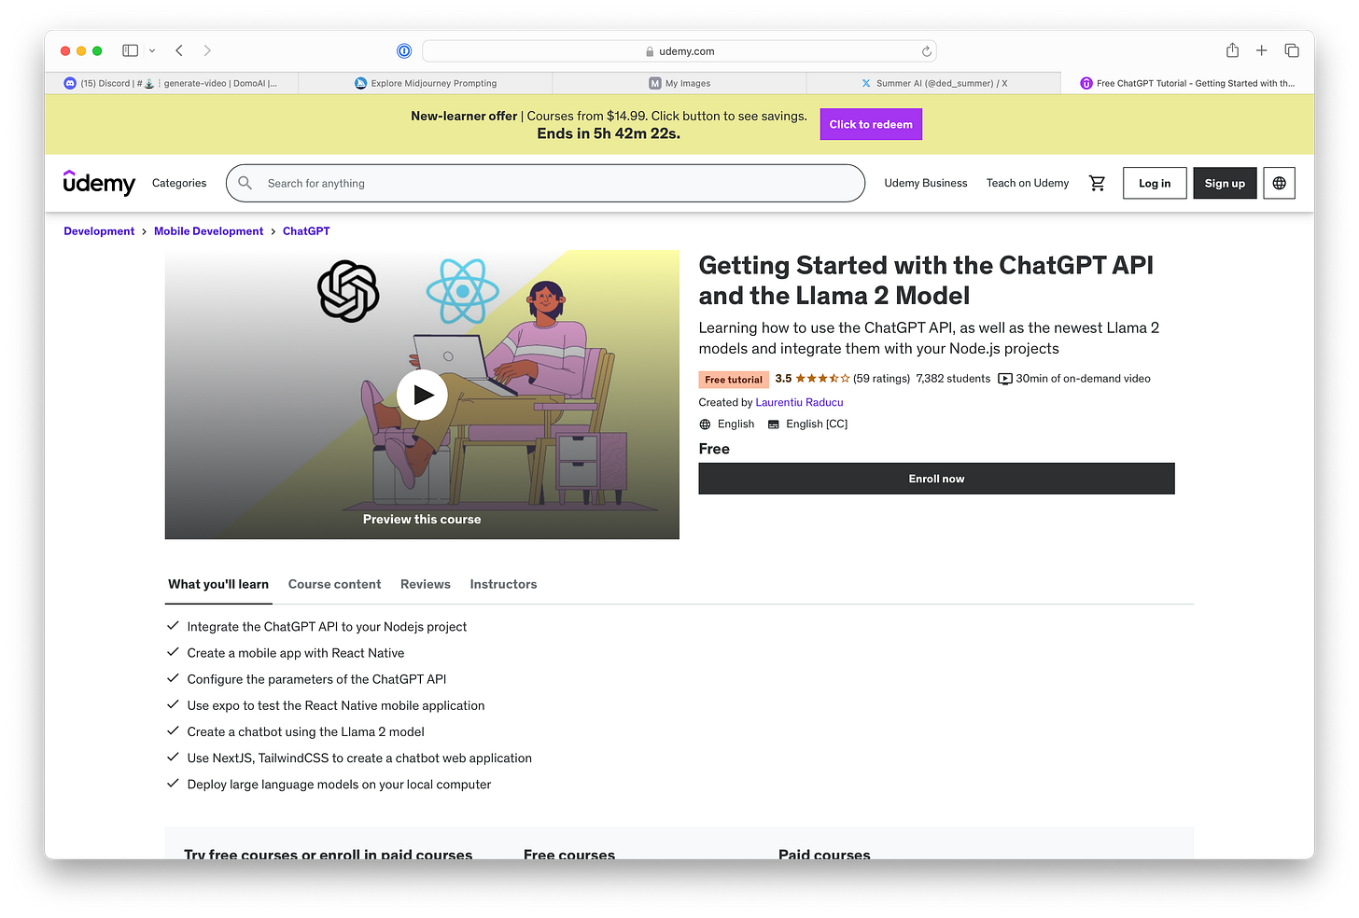
Task: Click the 3.5 star rating stars
Action: (x=822, y=378)
